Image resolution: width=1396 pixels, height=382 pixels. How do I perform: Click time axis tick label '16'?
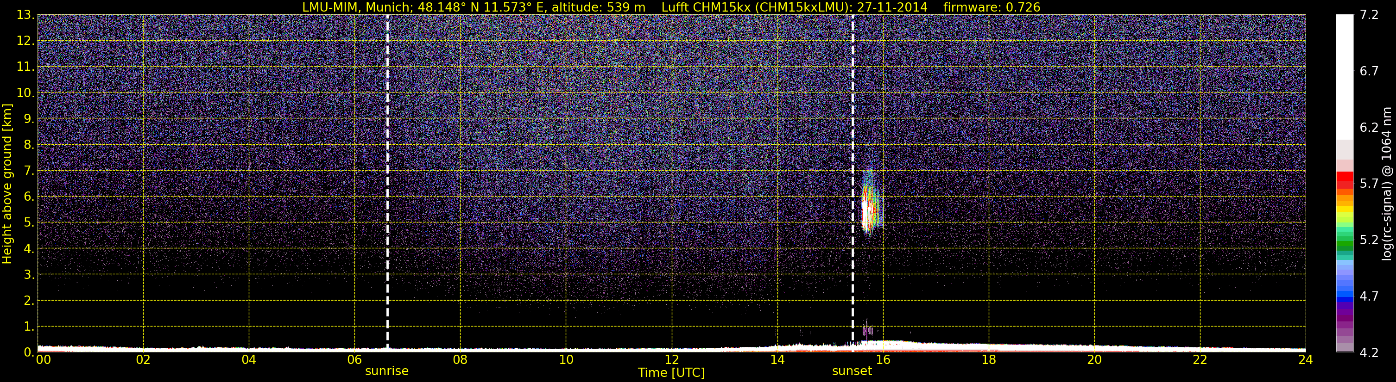click(x=883, y=360)
